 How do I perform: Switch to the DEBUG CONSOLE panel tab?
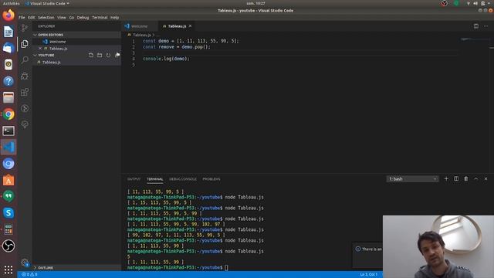tap(183, 179)
